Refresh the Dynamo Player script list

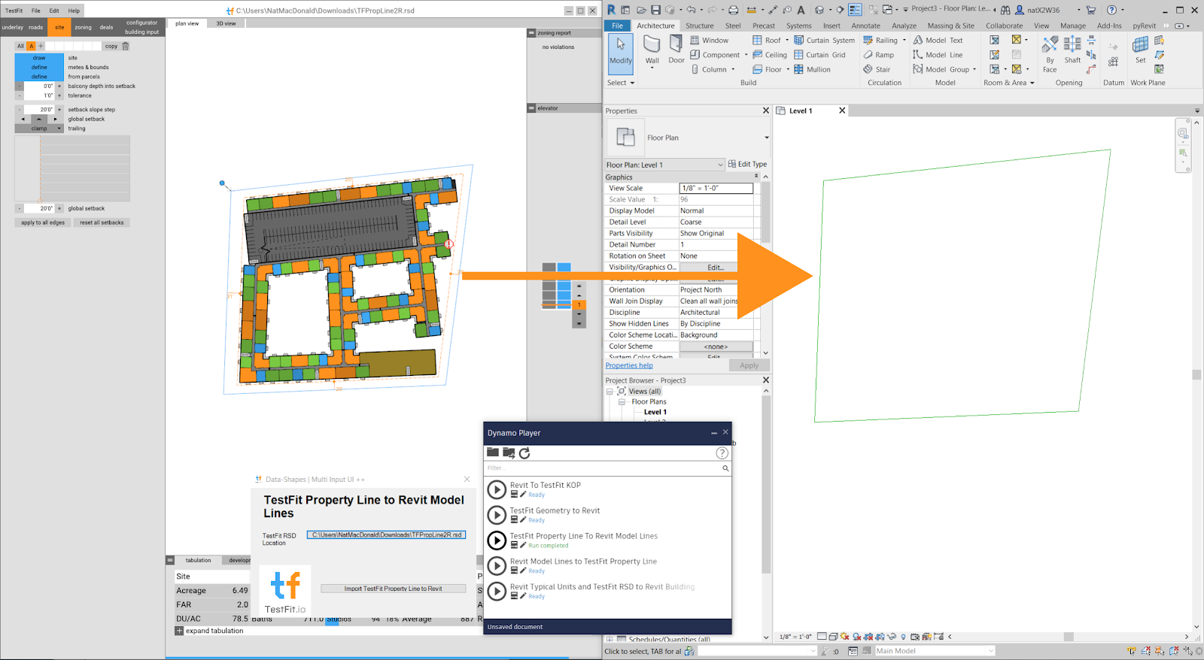pyautogui.click(x=524, y=453)
